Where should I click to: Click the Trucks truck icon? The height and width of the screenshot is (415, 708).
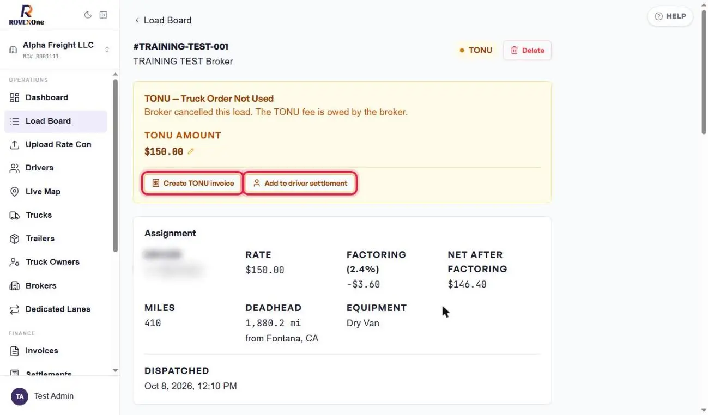tap(15, 215)
